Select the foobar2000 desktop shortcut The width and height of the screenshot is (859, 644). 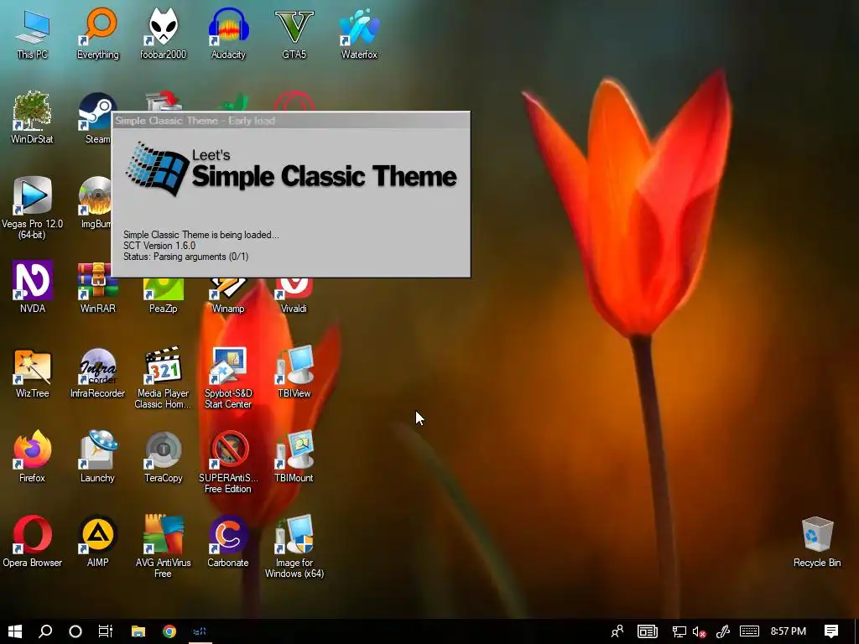click(x=164, y=34)
